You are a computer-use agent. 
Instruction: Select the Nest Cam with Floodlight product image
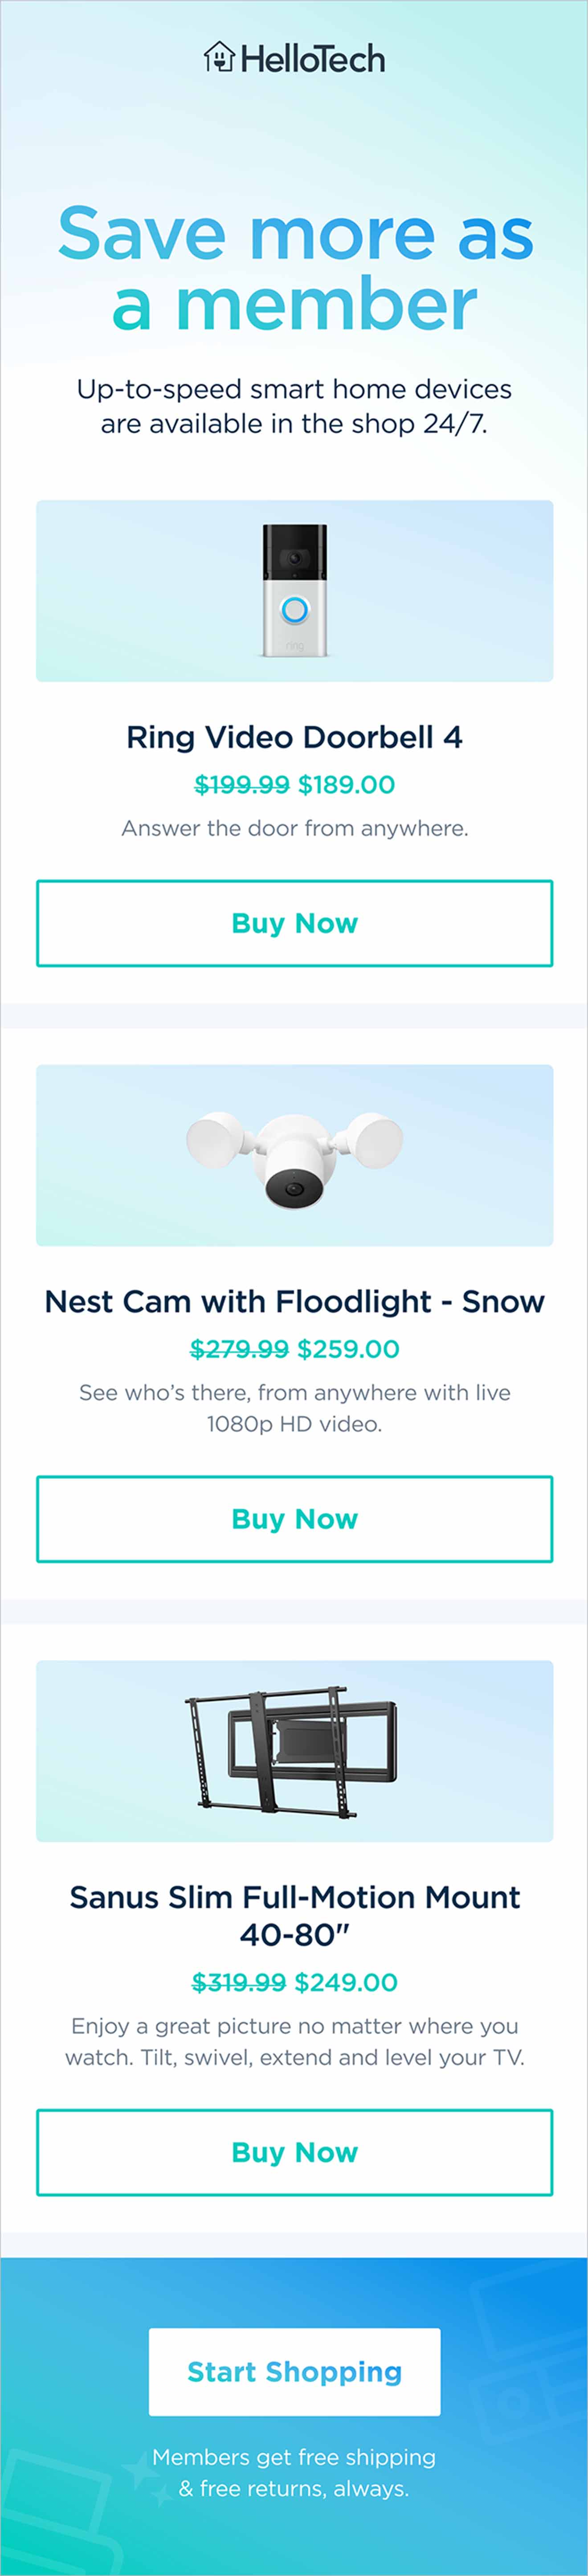coord(294,1155)
